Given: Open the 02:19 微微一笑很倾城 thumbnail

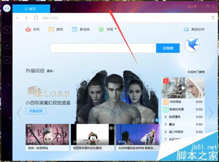Looking at the screenshot, I should [47, 134].
